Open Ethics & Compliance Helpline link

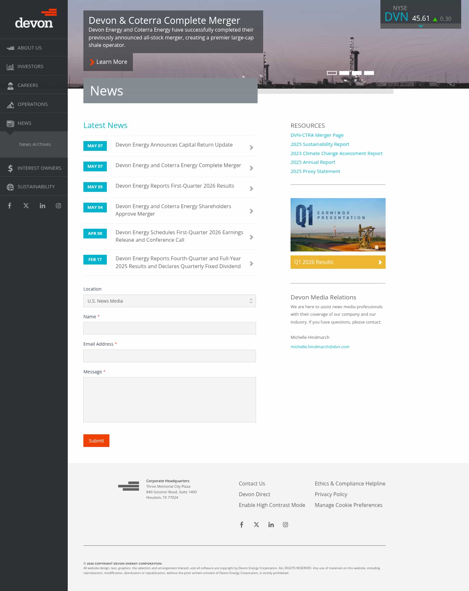coord(350,483)
